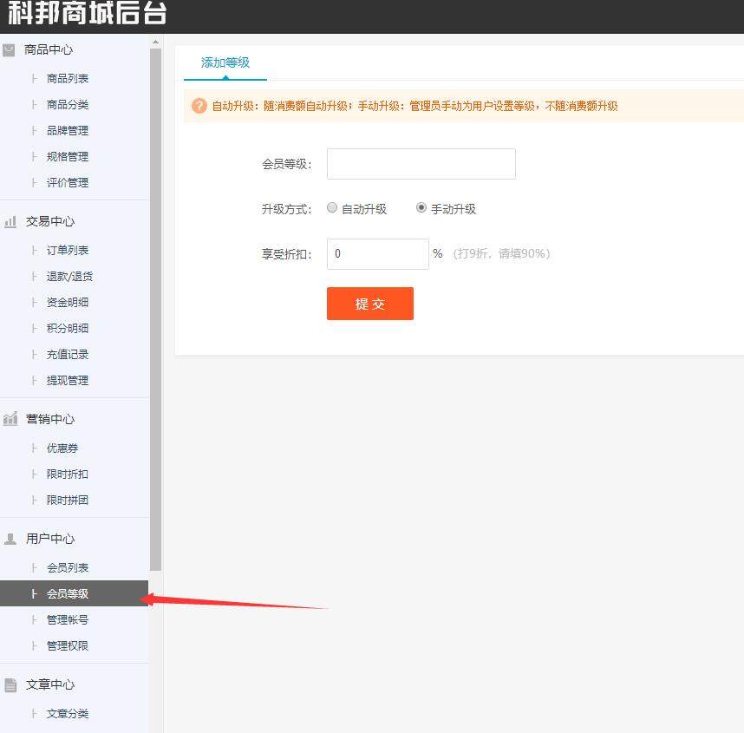Viewport: 744px width, 733px height.
Task: Switch to the 添加等级 tab
Action: [225, 63]
